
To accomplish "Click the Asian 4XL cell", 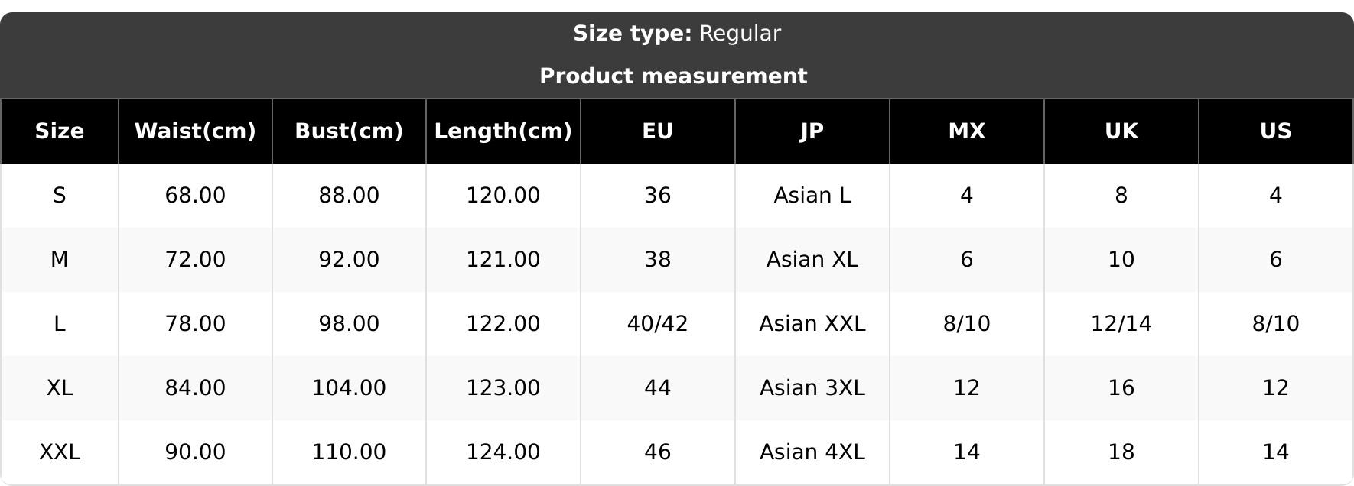I will pyautogui.click(x=812, y=452).
